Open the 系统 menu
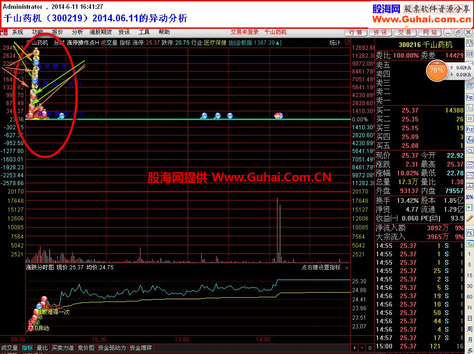Image resolution: width=474 pixels, height=354 pixels. 18,32
